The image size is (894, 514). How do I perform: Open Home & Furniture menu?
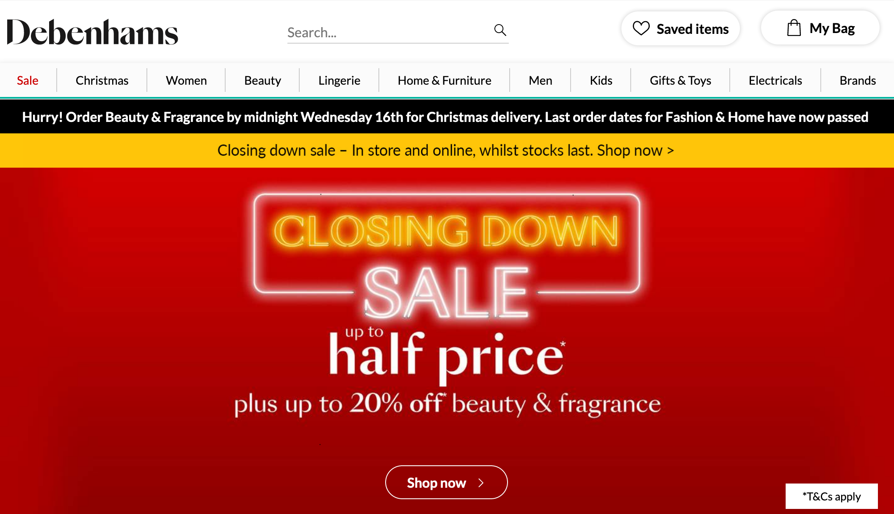(444, 80)
